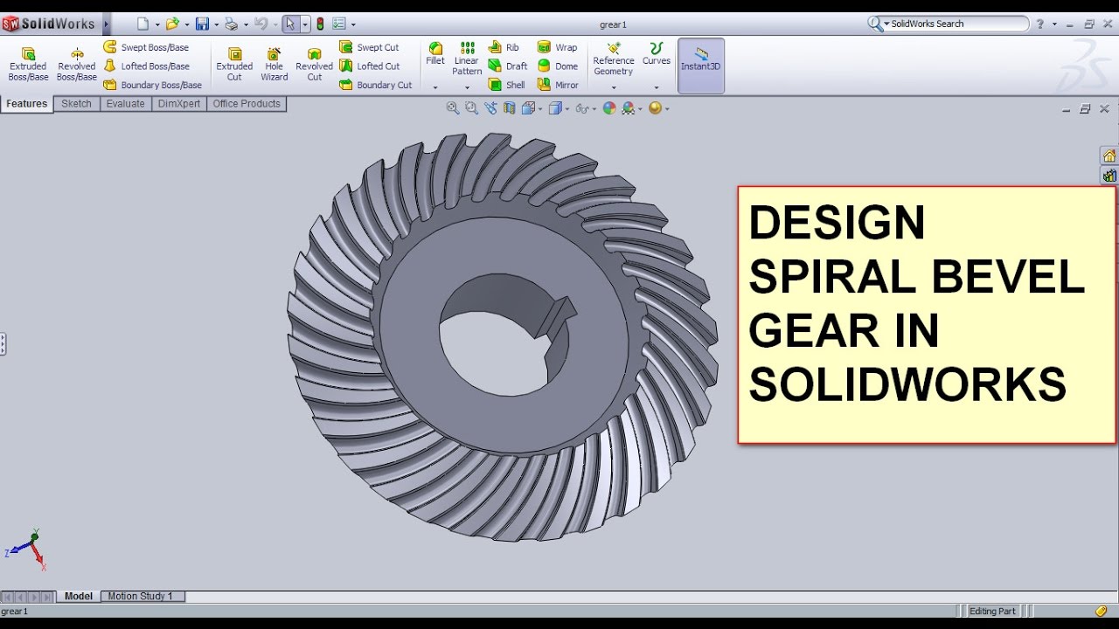The image size is (1119, 629).
Task: Click the Mirror feature
Action: click(x=558, y=85)
